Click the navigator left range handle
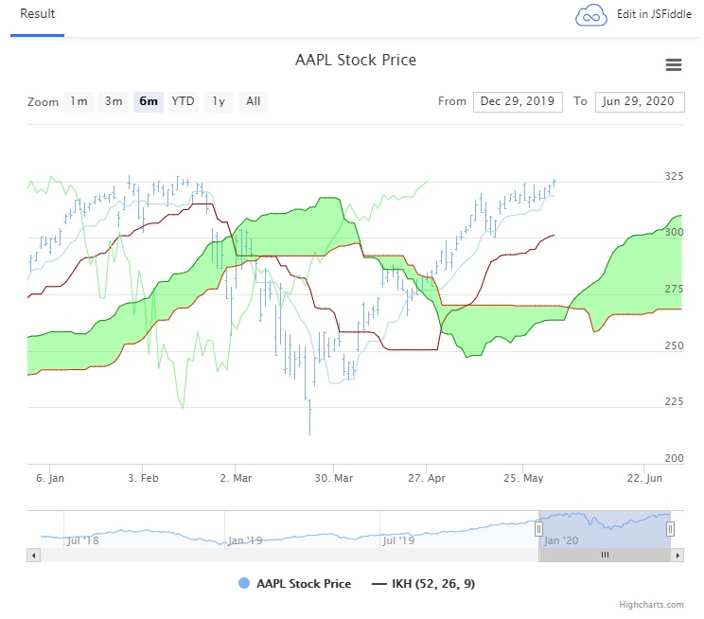 pyautogui.click(x=538, y=529)
